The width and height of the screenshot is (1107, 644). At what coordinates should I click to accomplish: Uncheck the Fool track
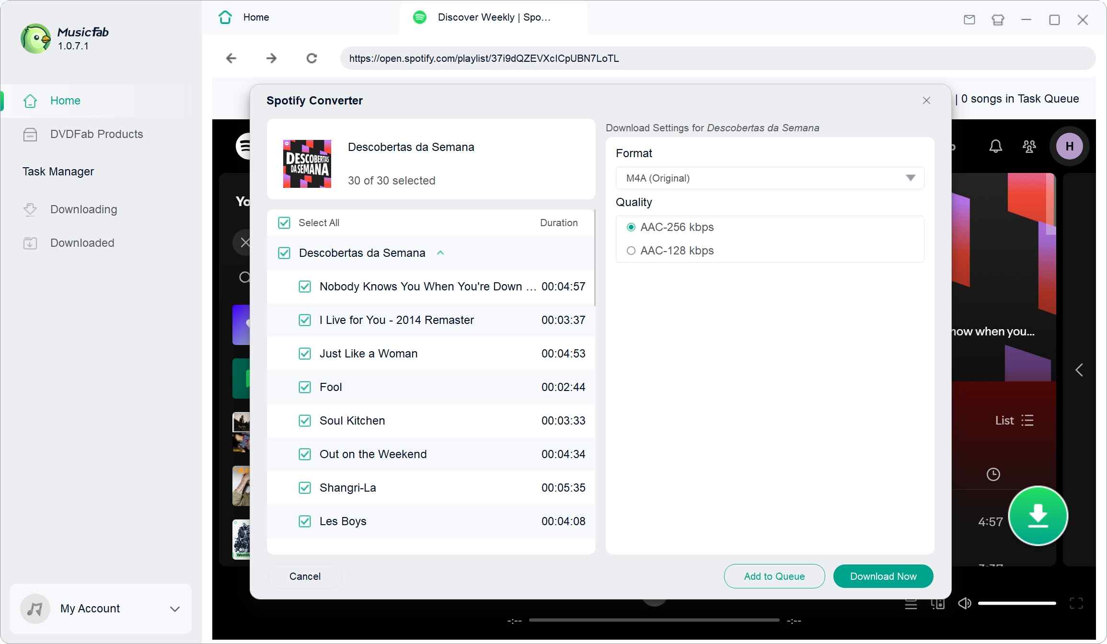click(x=305, y=387)
